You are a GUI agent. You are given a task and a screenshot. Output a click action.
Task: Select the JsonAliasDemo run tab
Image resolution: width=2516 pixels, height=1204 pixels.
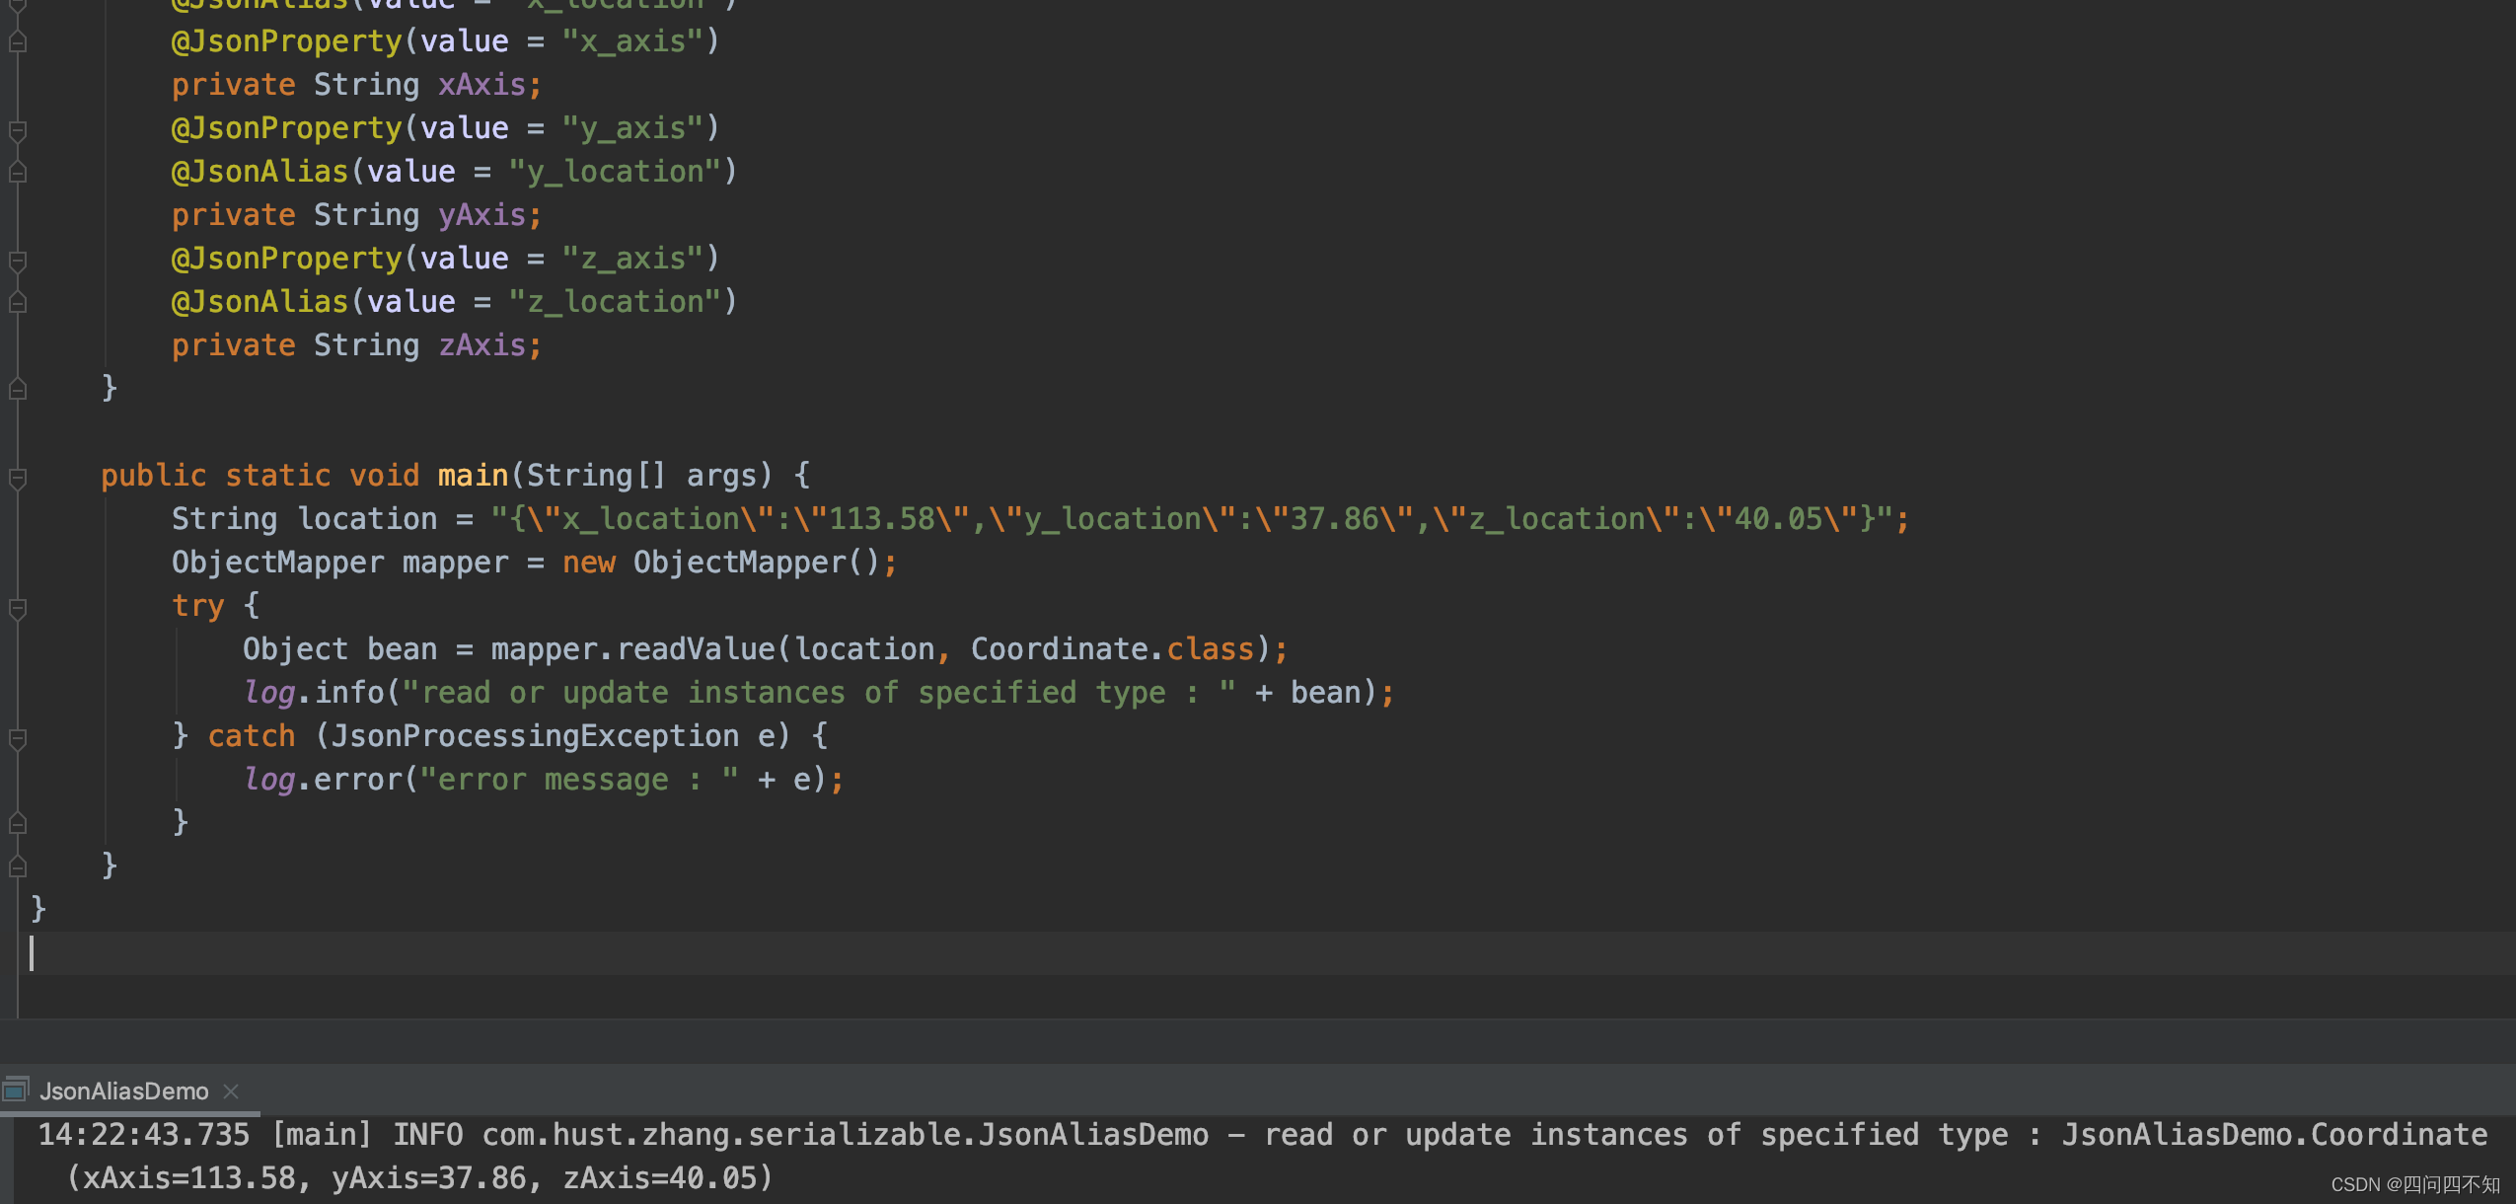tap(124, 1091)
